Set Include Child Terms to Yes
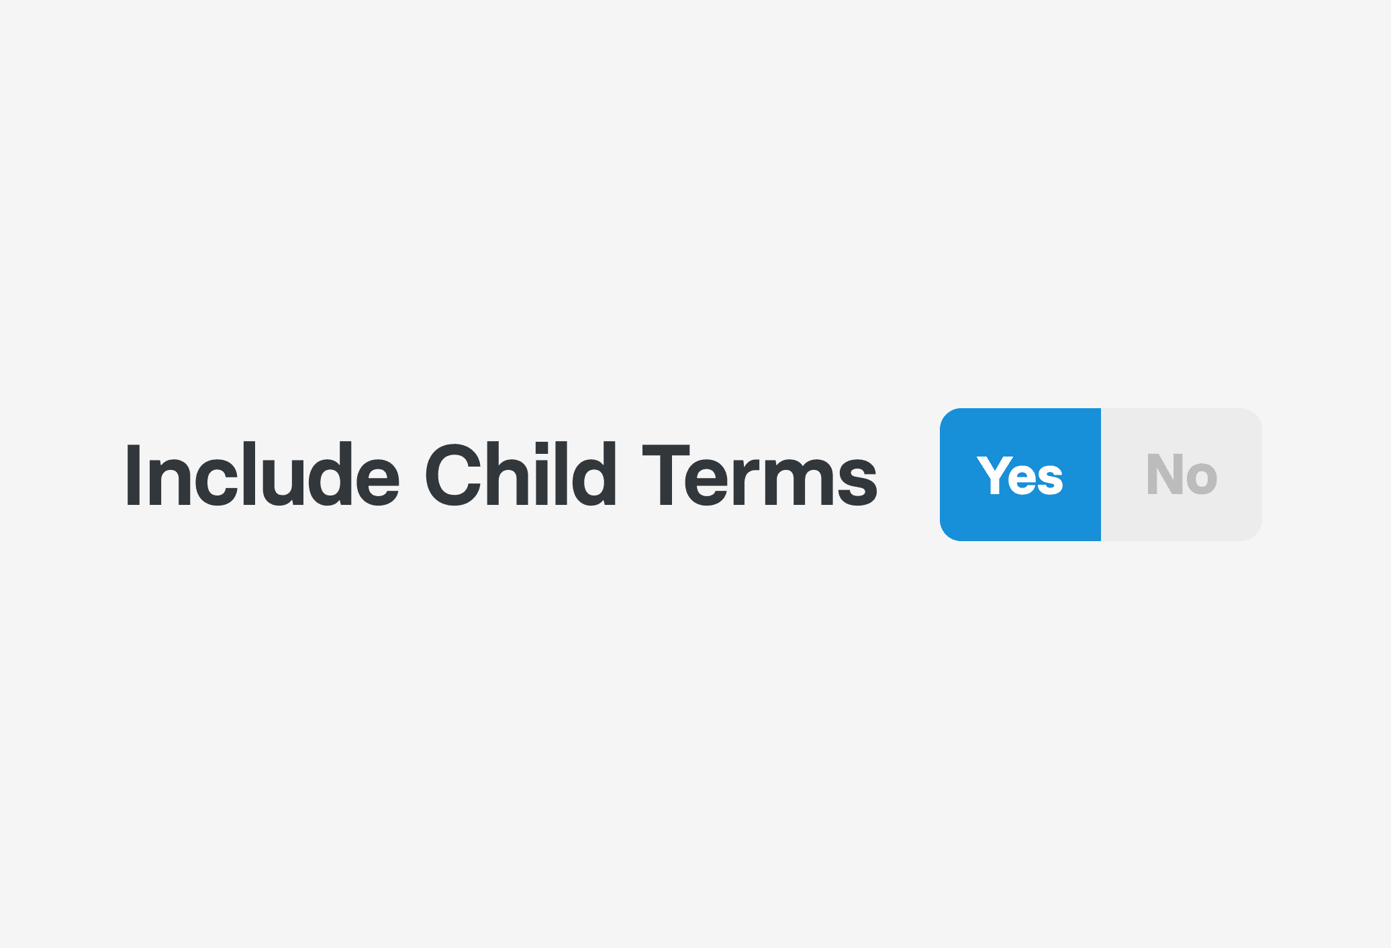The image size is (1391, 948). pyautogui.click(x=1020, y=475)
